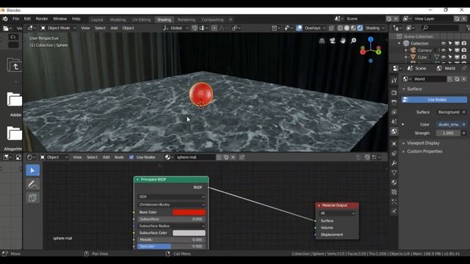Open the File menu
The image size is (470, 264).
coord(15,18)
